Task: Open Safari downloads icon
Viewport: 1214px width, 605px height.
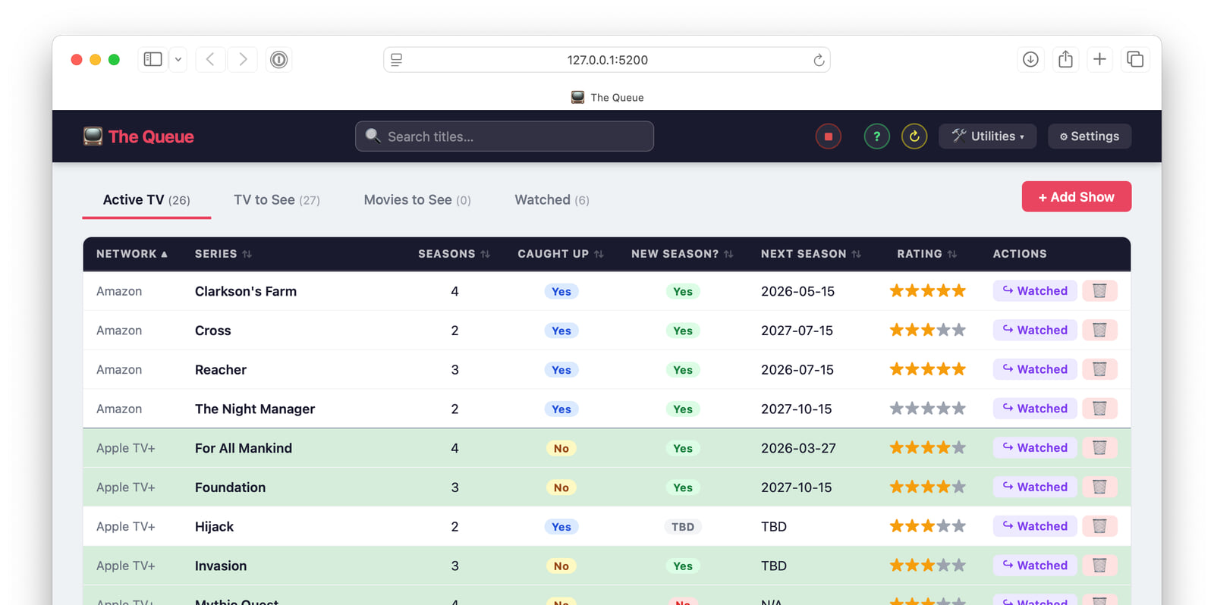Action: click(1030, 59)
